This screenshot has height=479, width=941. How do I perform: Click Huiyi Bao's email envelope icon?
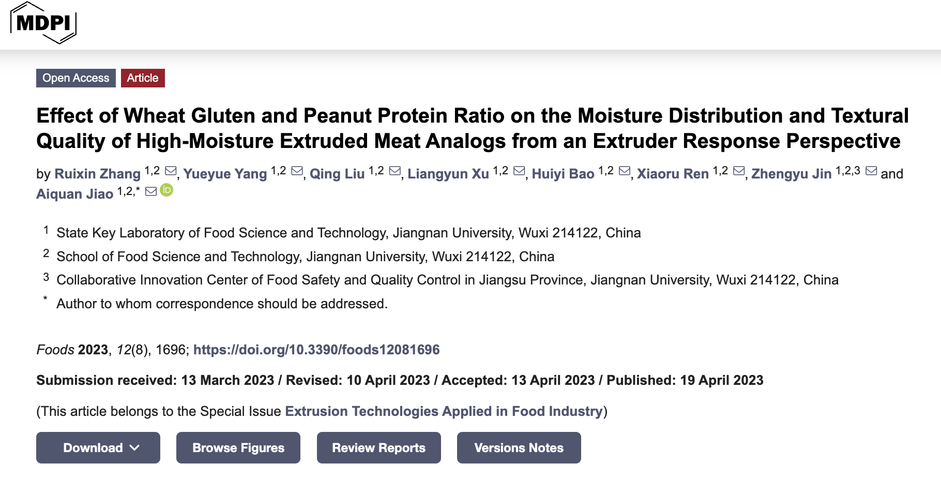pos(625,171)
